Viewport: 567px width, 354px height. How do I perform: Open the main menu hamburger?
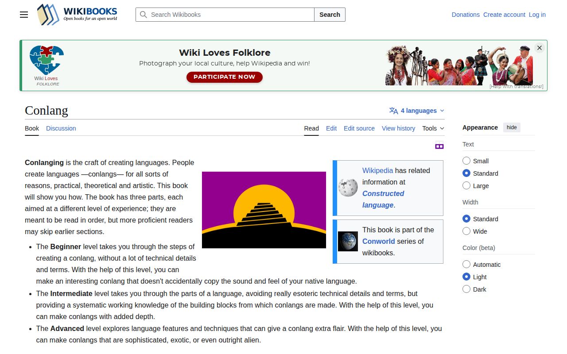(x=23, y=15)
